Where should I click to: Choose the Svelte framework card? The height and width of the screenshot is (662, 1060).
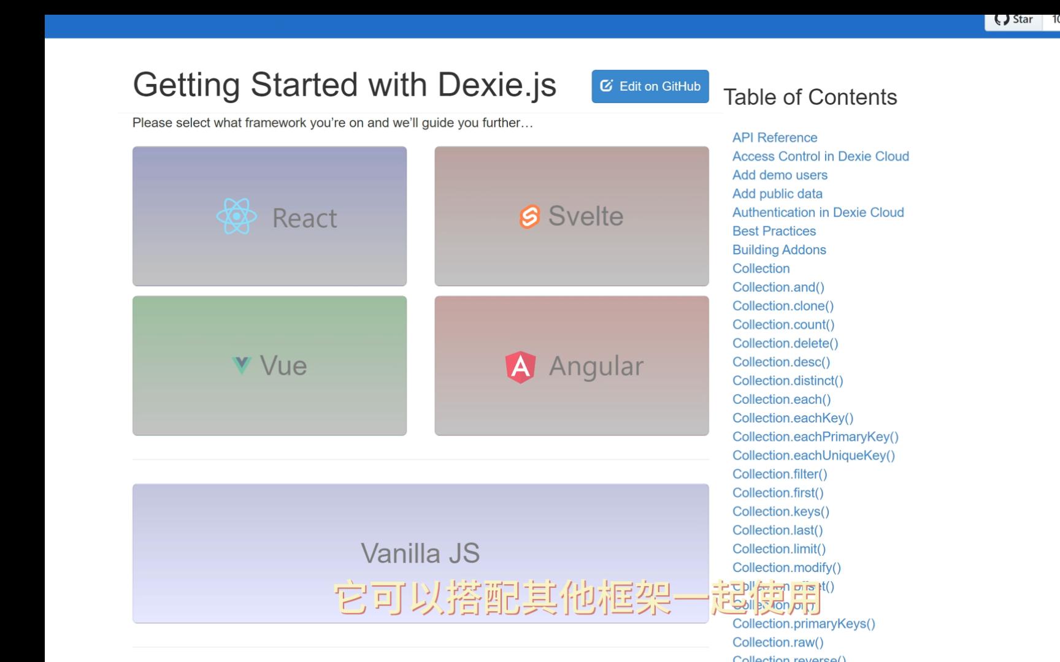pyautogui.click(x=572, y=216)
